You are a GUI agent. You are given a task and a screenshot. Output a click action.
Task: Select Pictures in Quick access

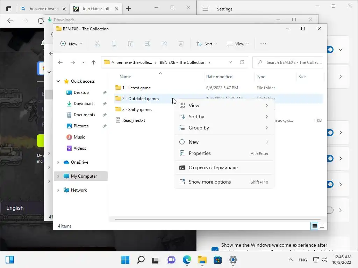click(81, 126)
